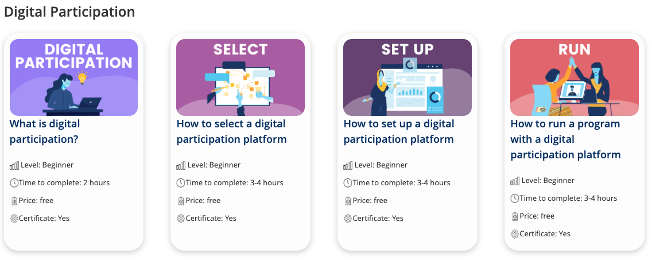Open the purple SELECT course thumbnail
This screenshot has width=652, height=265.
pos(240,77)
